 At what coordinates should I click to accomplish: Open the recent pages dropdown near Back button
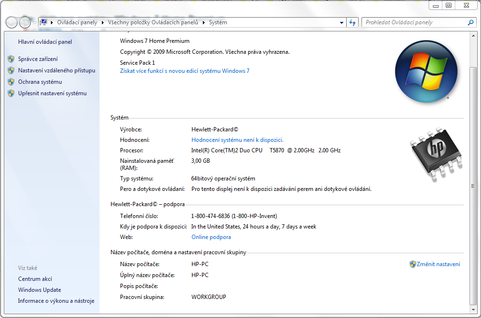tap(35, 22)
